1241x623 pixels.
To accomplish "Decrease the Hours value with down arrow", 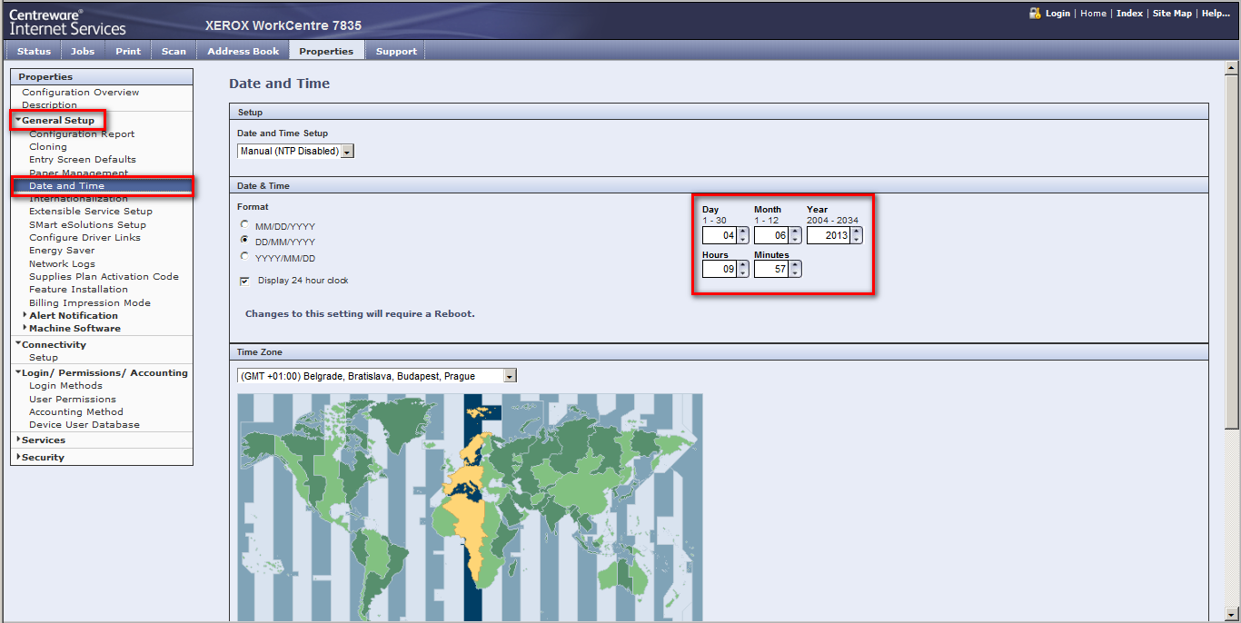I will point(743,272).
